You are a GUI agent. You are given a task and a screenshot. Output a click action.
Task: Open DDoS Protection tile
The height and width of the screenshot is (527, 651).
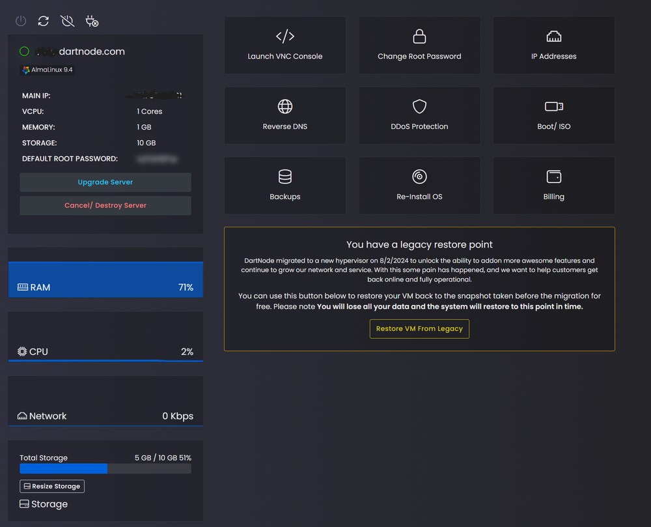point(419,115)
